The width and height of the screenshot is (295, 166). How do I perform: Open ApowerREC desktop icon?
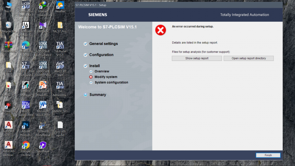8,107
